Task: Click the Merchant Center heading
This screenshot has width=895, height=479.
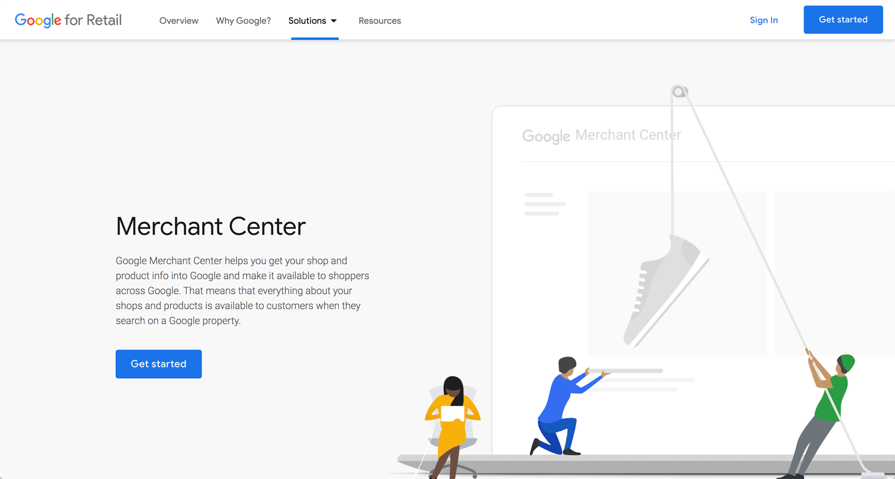Action: tap(211, 227)
